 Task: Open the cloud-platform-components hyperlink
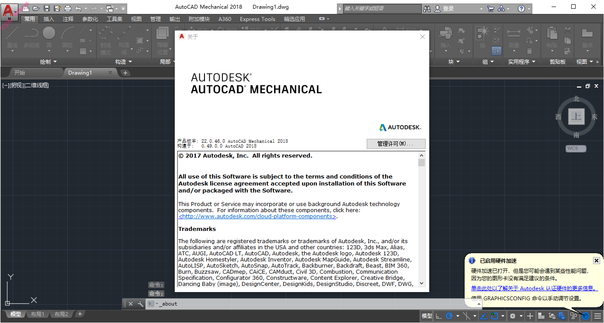tap(257, 216)
